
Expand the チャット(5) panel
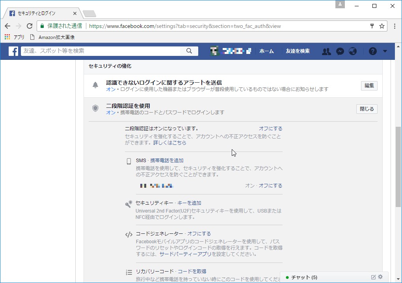[303, 277]
